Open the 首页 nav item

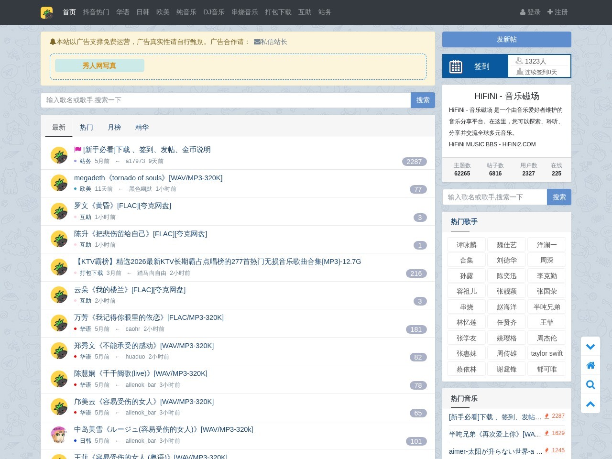coord(69,12)
